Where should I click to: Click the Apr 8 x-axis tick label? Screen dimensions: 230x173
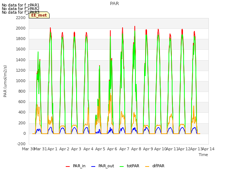136,149
